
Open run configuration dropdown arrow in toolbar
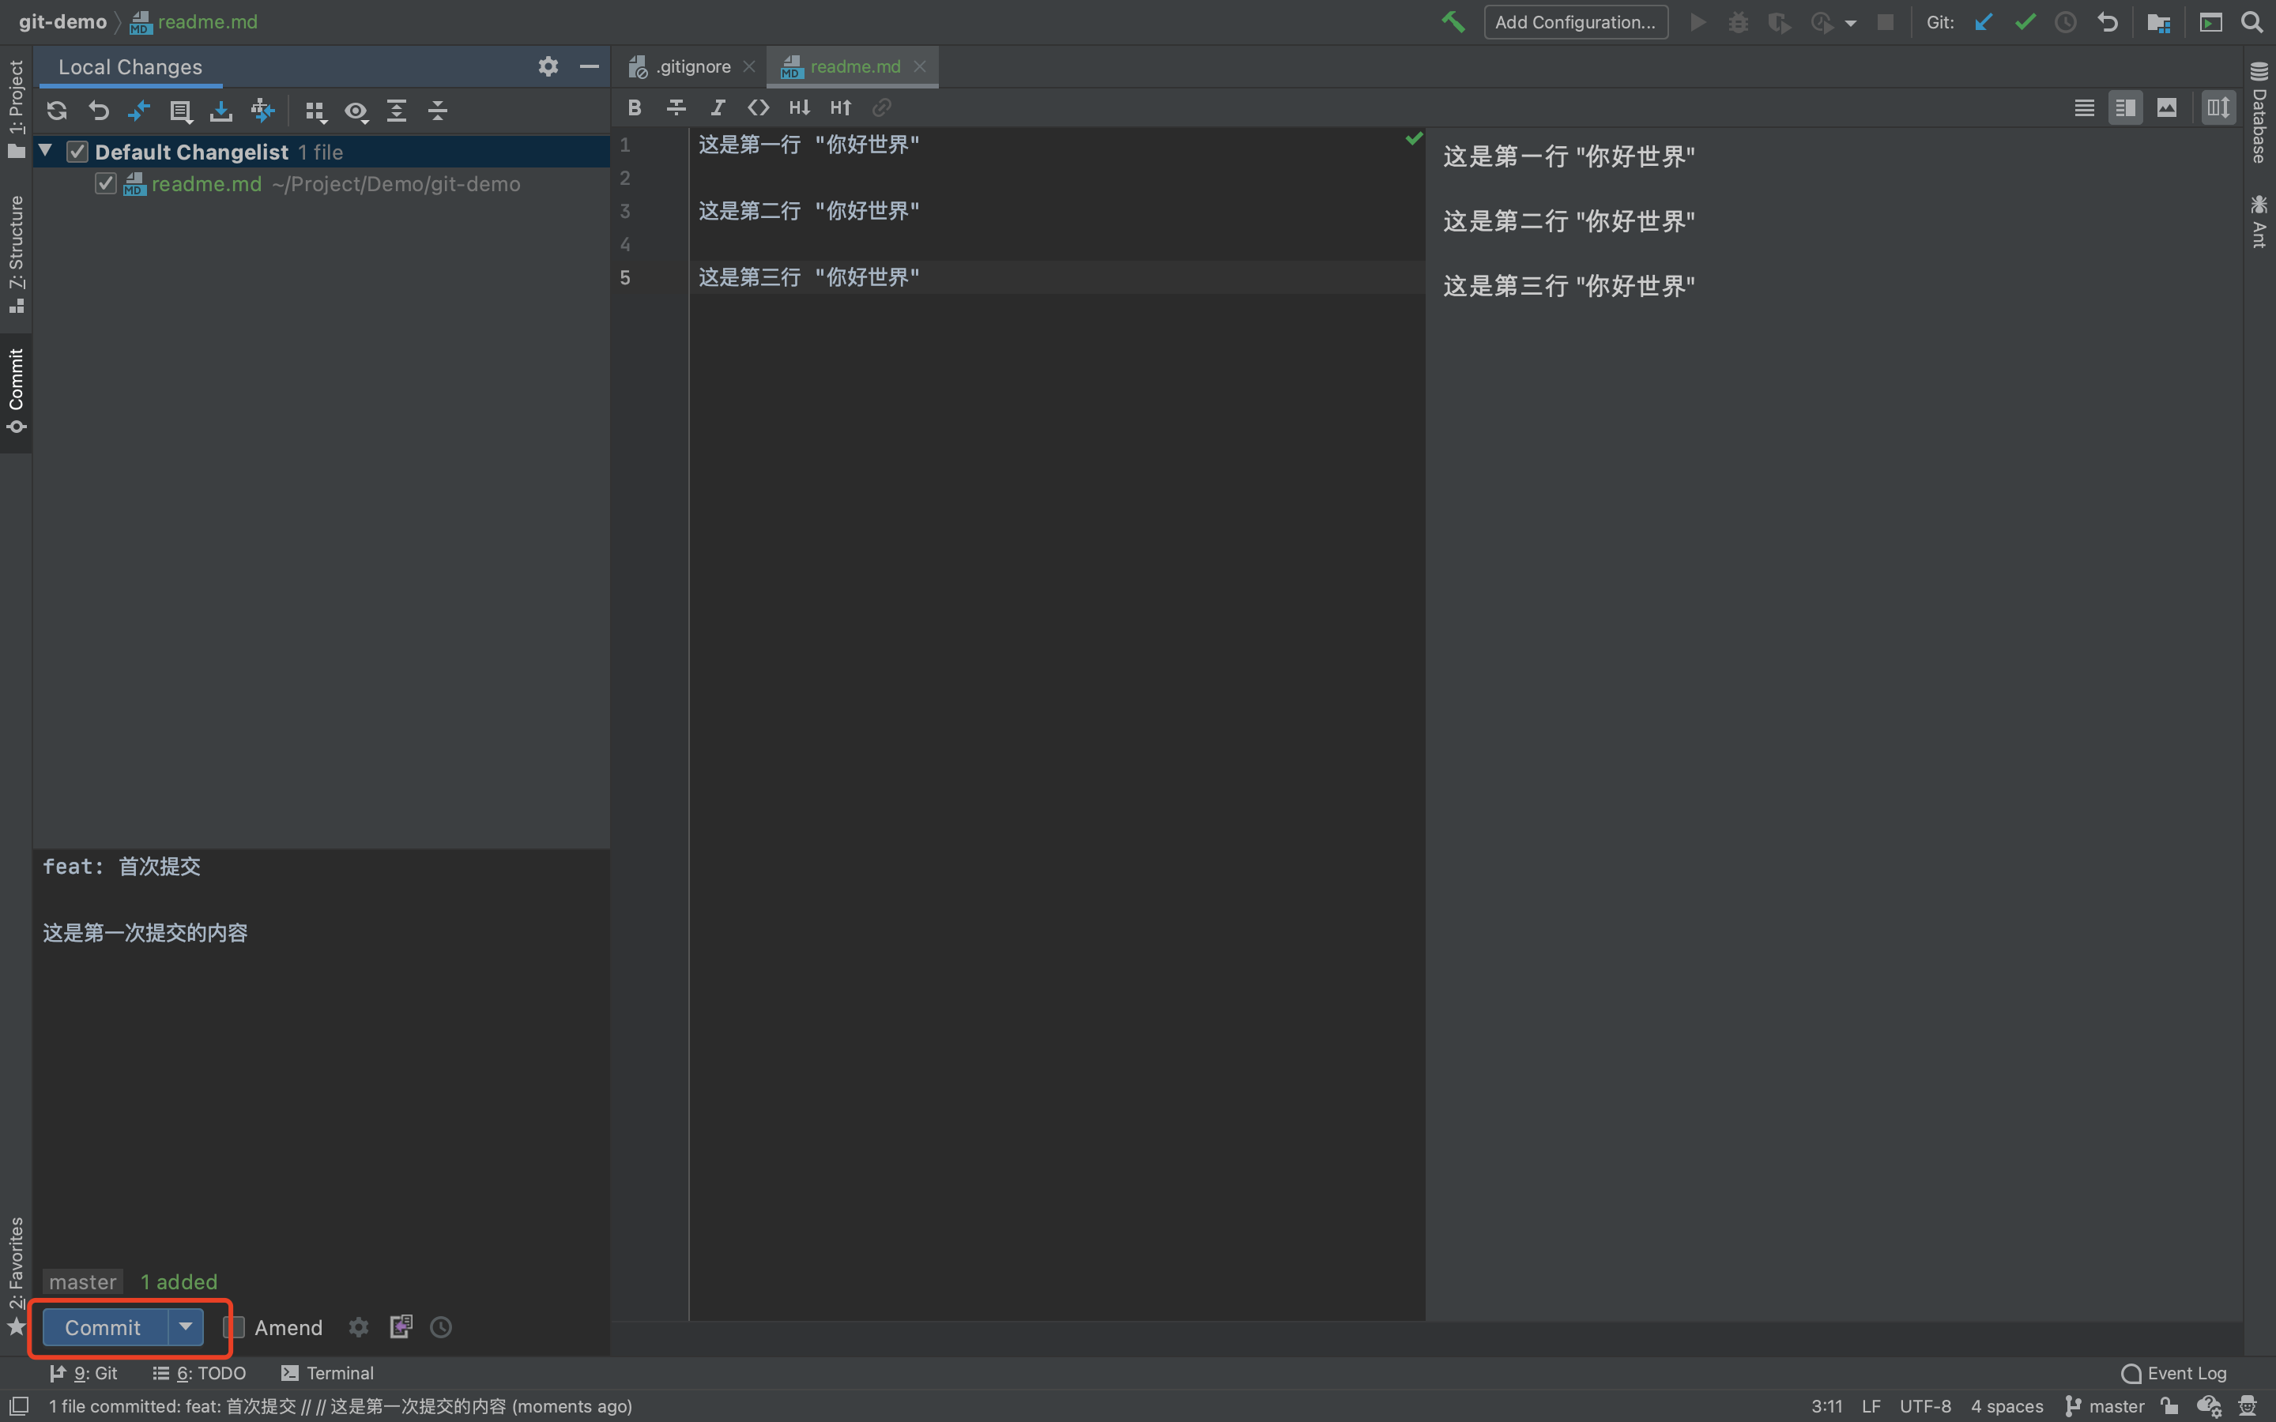point(1850,24)
